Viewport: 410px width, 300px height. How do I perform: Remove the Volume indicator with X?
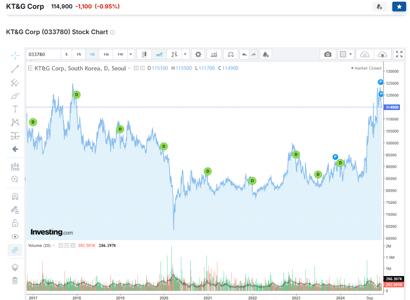coord(73,245)
